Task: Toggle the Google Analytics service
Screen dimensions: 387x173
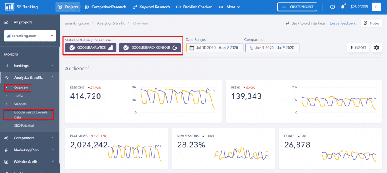Action: pos(90,48)
